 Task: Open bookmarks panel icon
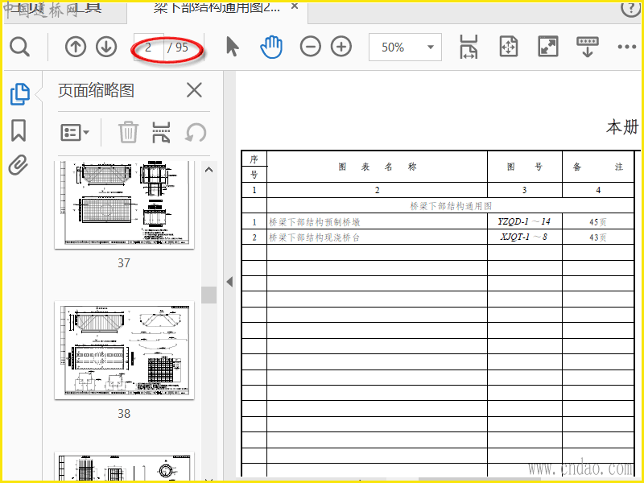[x=19, y=130]
